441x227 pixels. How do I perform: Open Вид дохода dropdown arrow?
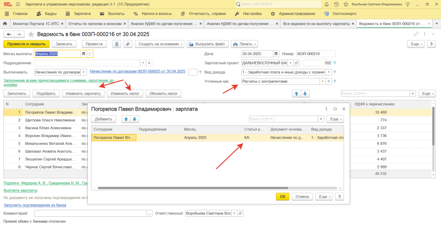(x=329, y=72)
